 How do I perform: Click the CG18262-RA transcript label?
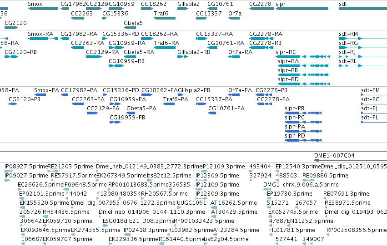pos(160,34)
